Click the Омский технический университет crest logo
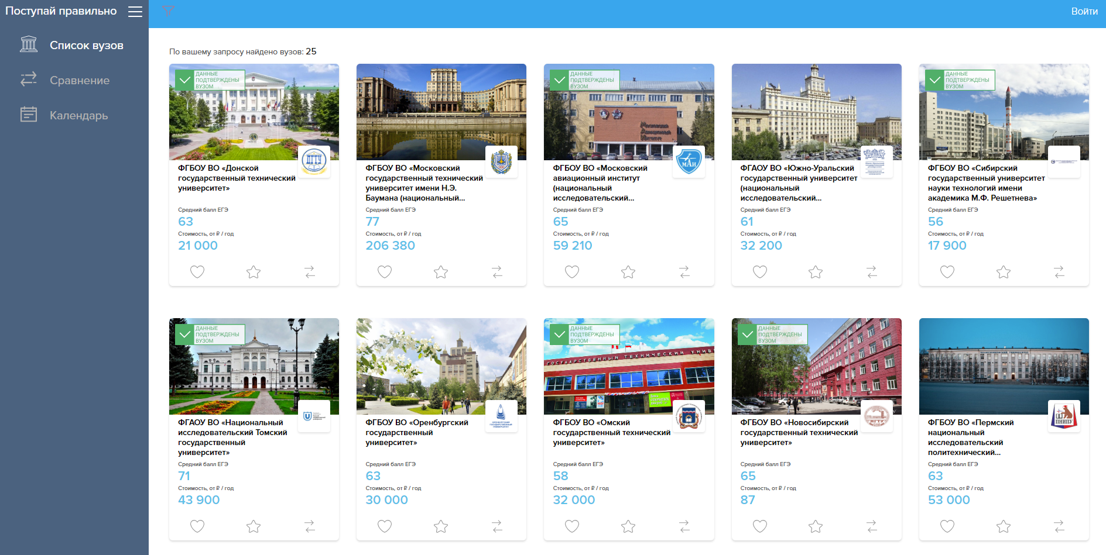The image size is (1106, 555). coord(689,416)
